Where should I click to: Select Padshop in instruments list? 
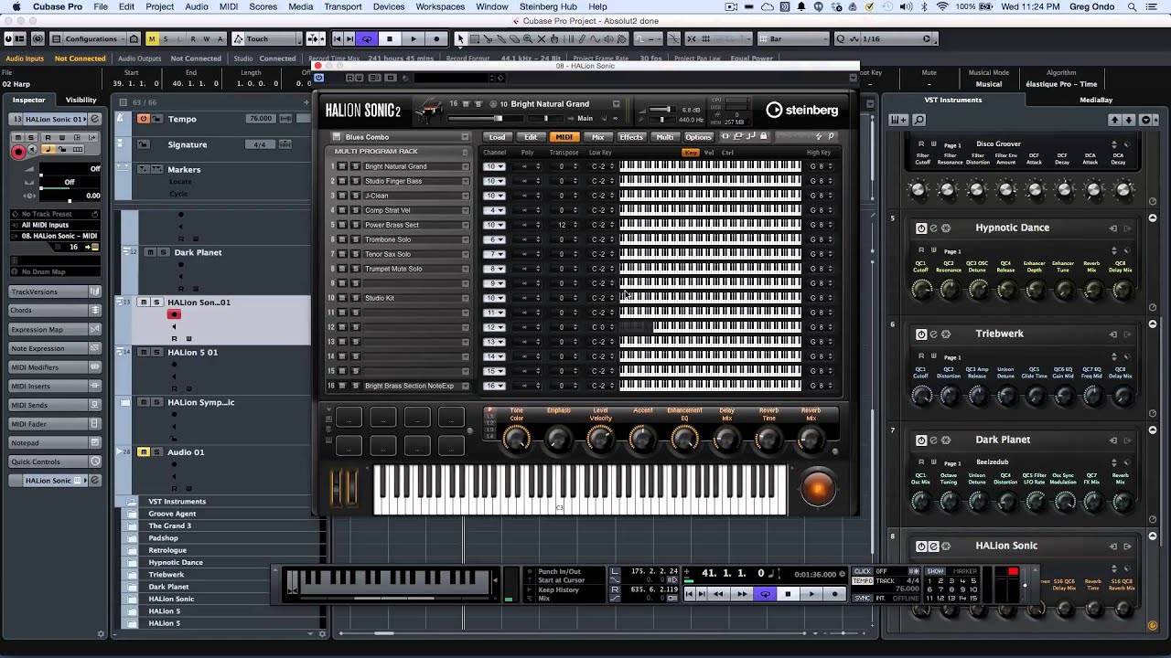click(x=163, y=538)
